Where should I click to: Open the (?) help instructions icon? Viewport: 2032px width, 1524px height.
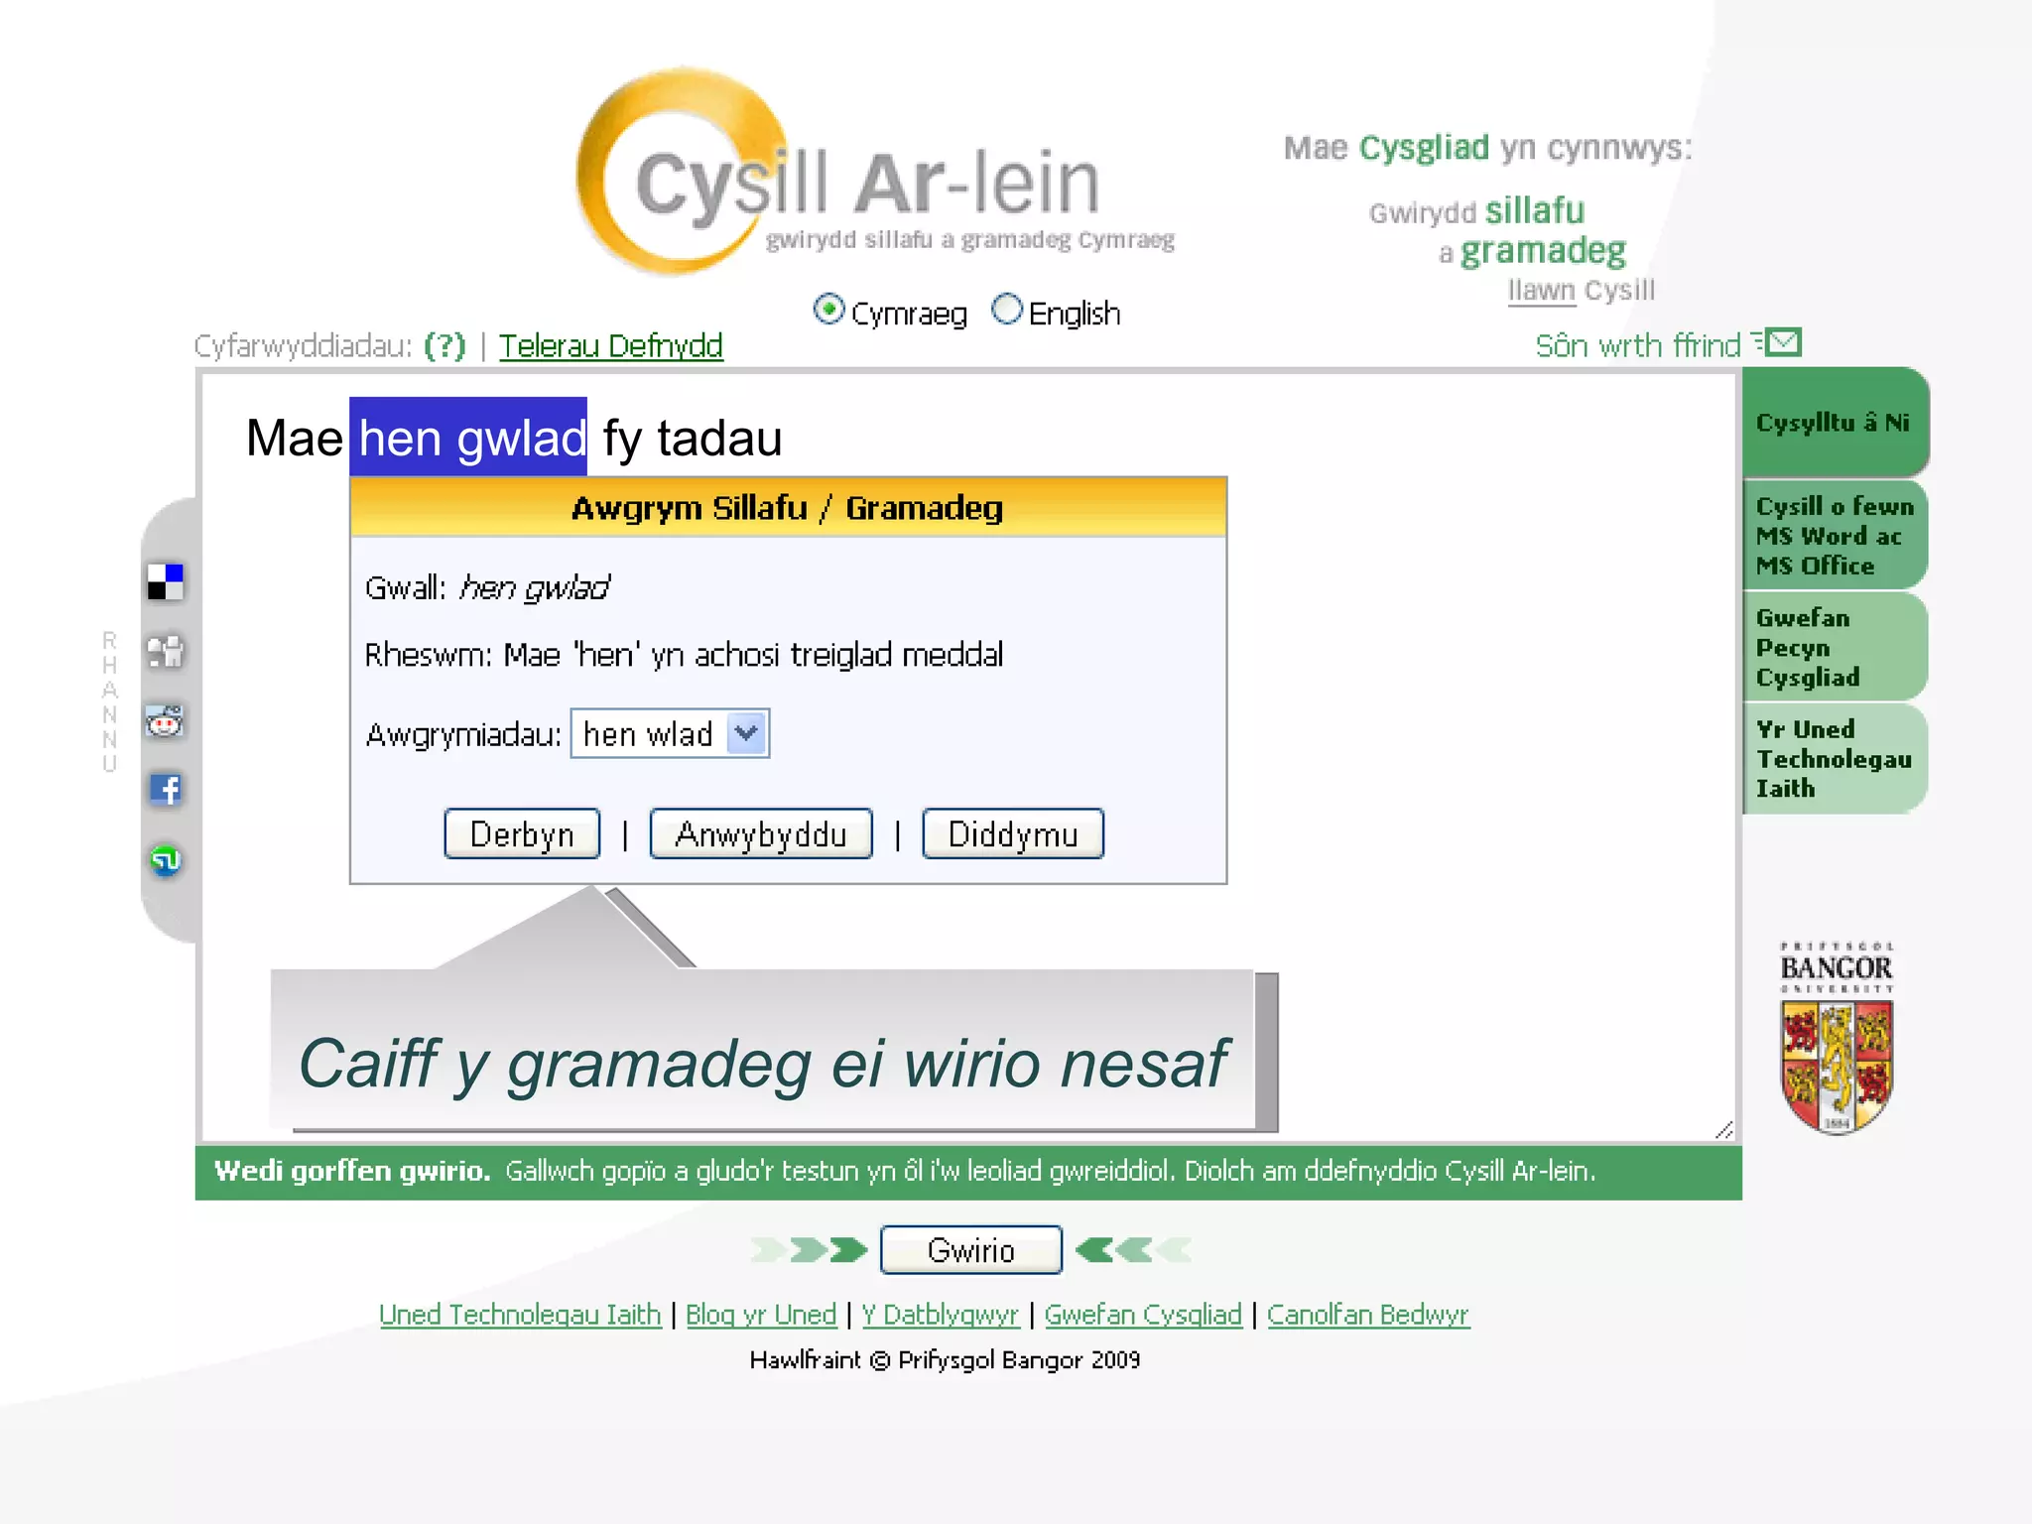[x=444, y=345]
